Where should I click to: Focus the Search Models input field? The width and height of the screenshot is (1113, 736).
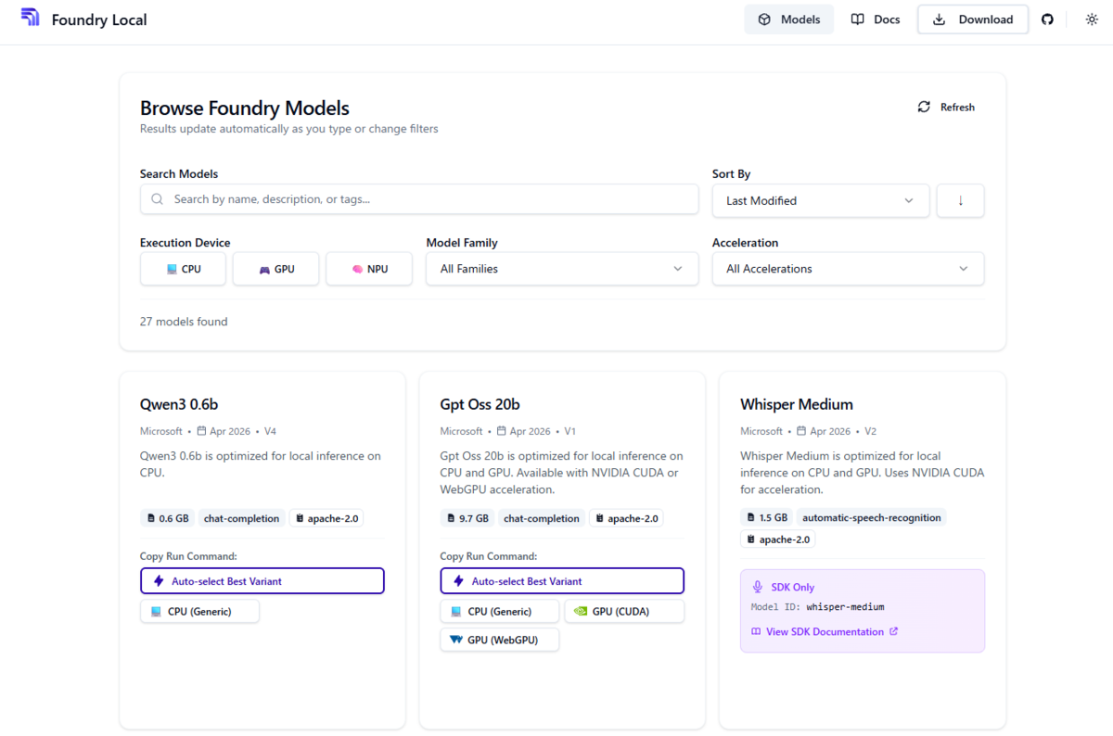[419, 199]
